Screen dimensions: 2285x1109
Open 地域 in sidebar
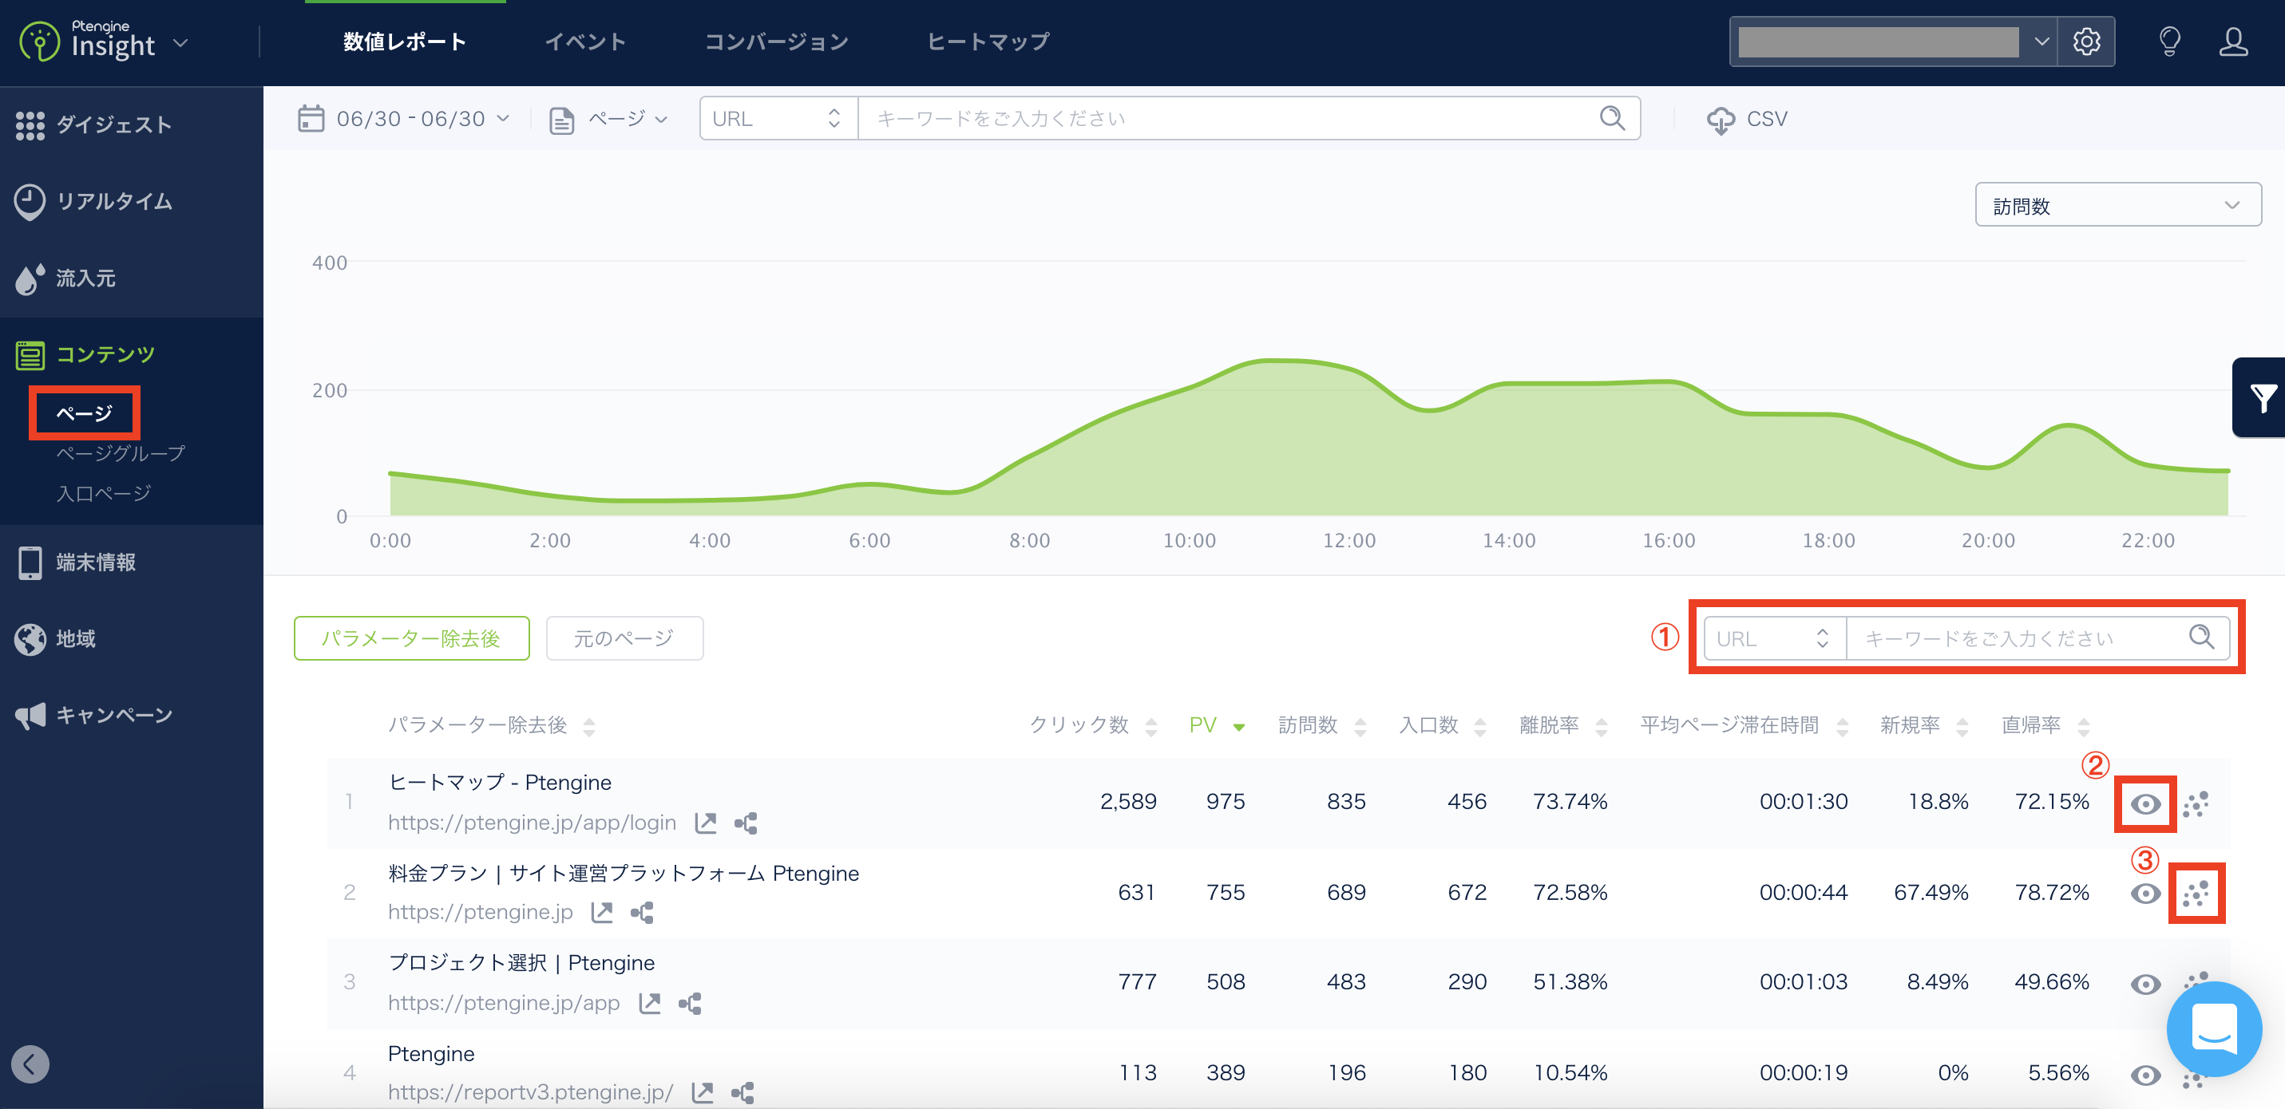point(55,638)
